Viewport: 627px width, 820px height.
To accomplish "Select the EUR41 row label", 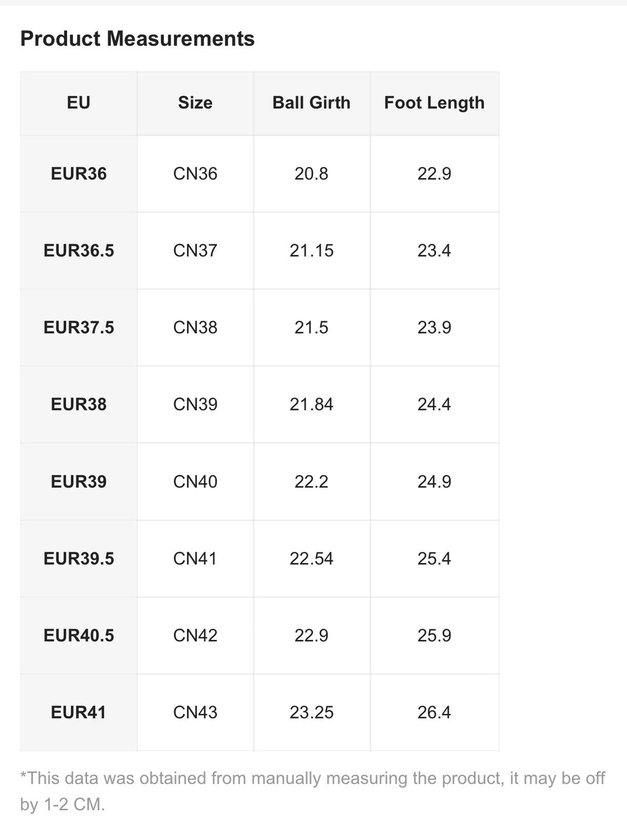I will (78, 712).
